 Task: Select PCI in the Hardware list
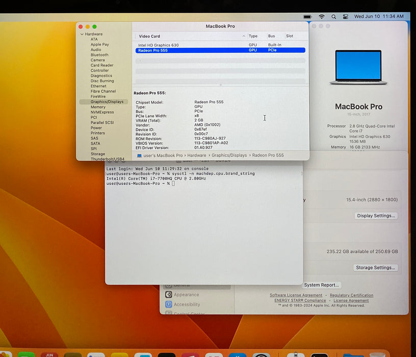[94, 117]
